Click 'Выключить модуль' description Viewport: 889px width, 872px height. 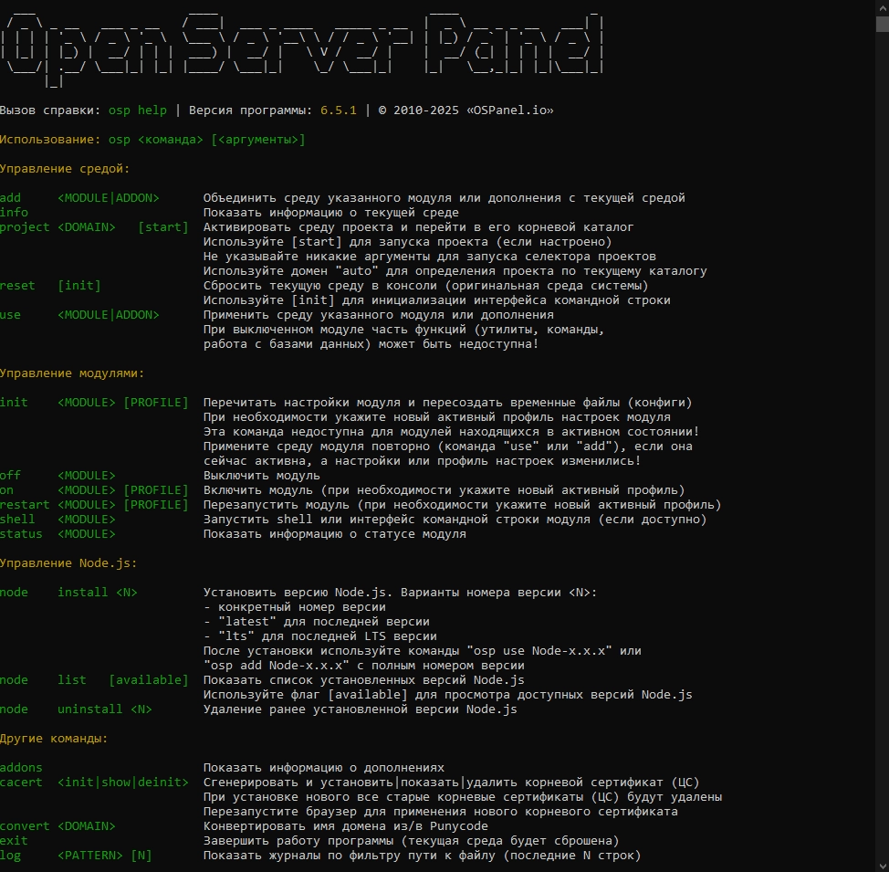click(x=261, y=476)
